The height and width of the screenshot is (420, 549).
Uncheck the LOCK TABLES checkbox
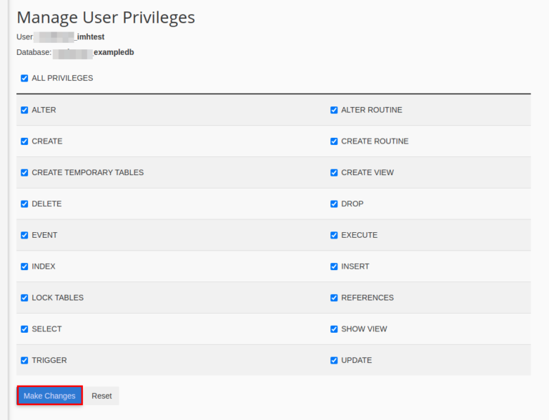point(24,298)
